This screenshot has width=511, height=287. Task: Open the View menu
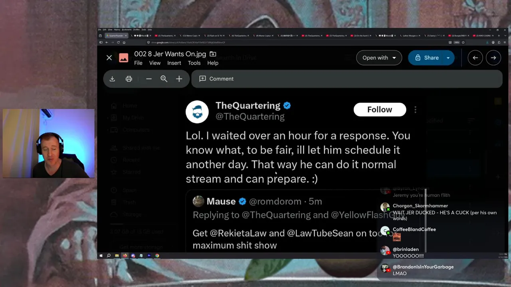[155, 63]
